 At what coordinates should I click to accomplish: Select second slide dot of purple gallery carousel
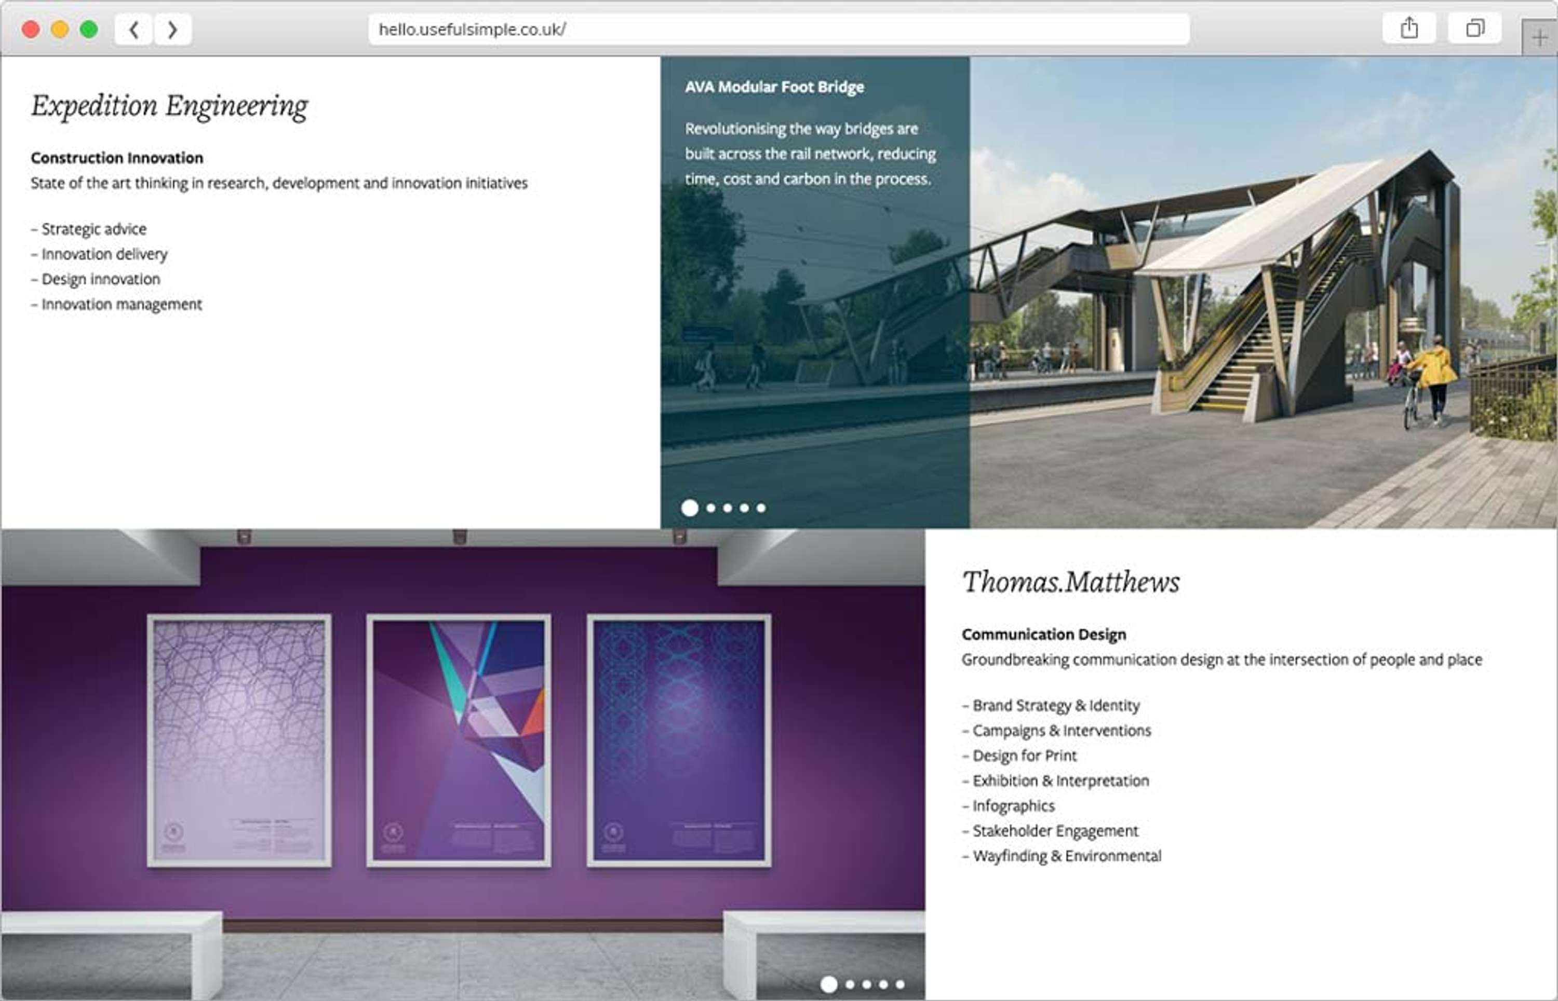tap(850, 985)
